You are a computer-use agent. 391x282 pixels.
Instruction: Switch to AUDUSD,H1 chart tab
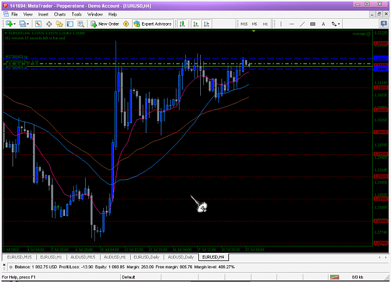click(114, 257)
